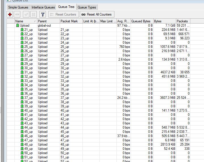Click the Upload parent queue icon

18,25
